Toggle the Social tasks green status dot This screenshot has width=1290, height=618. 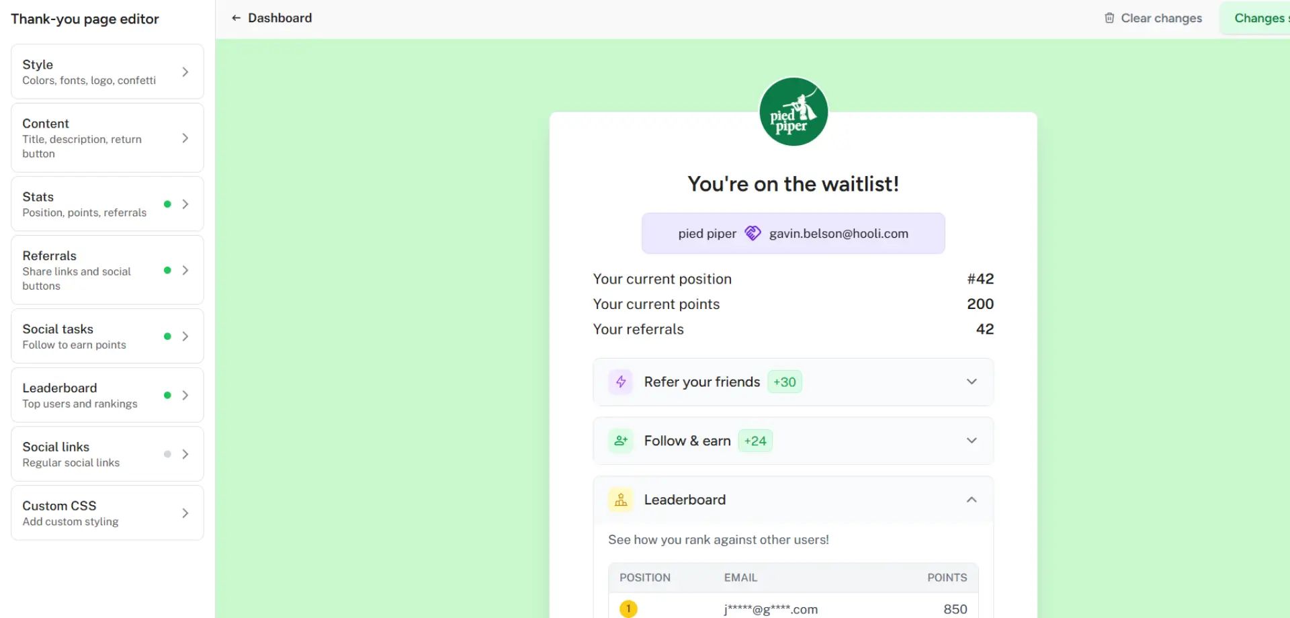[x=167, y=337]
